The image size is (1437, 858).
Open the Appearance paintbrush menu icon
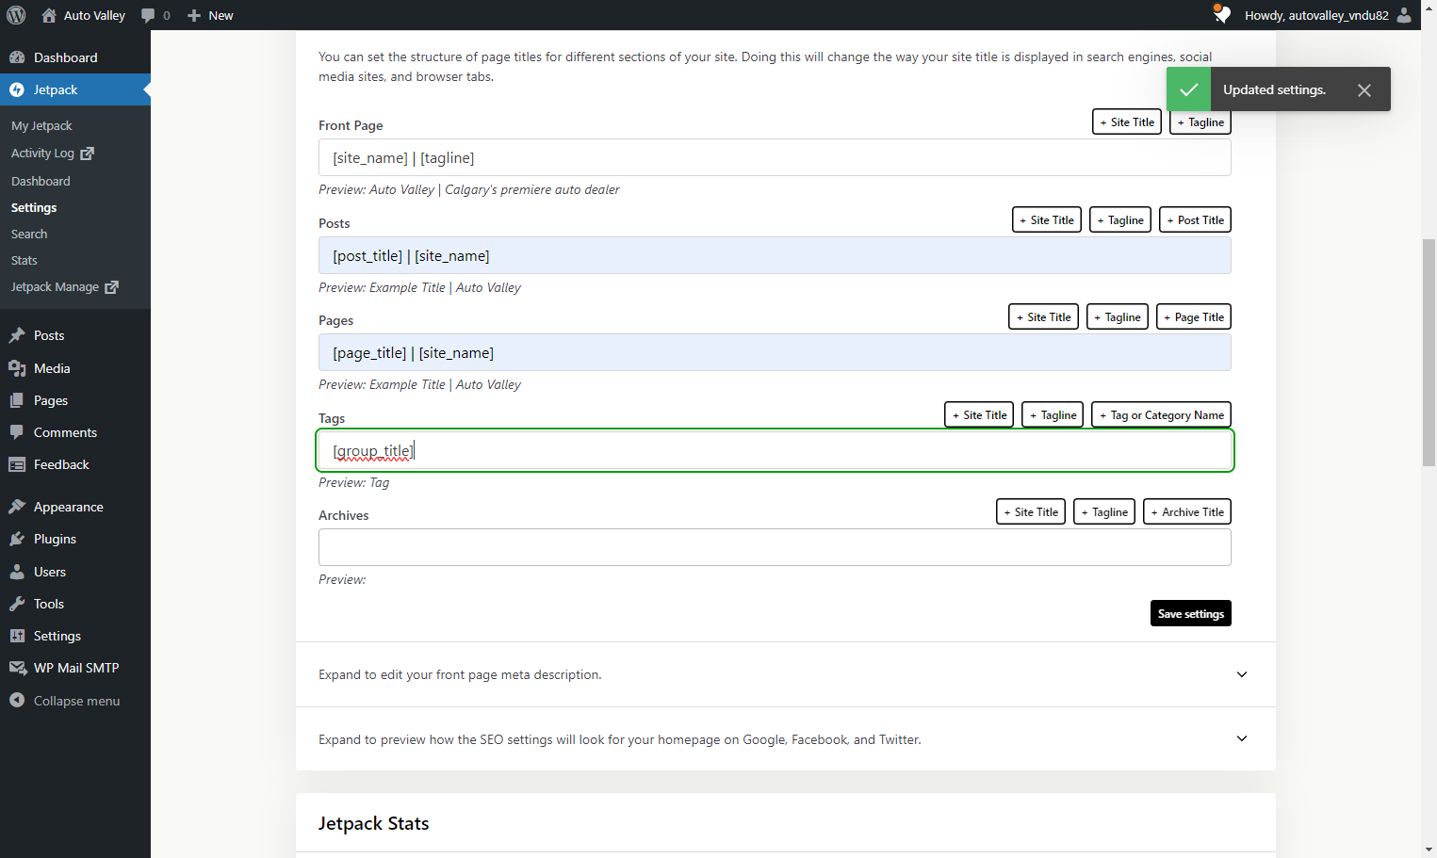(17, 507)
